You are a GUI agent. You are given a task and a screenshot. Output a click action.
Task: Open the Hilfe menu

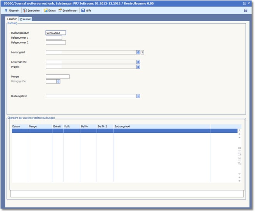tap(86, 10)
